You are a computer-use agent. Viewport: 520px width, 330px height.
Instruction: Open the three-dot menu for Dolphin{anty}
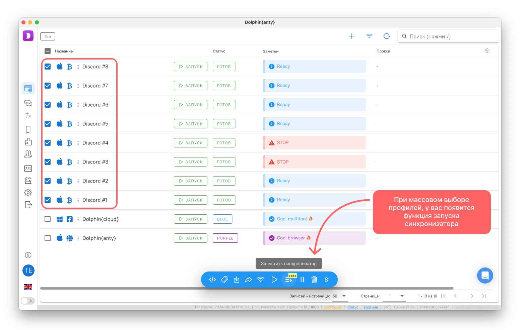(x=78, y=238)
